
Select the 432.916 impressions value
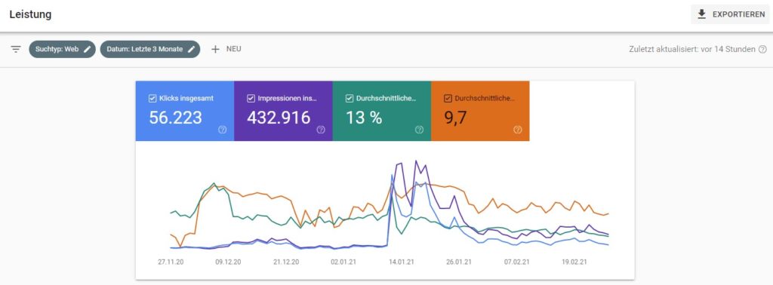pos(279,118)
